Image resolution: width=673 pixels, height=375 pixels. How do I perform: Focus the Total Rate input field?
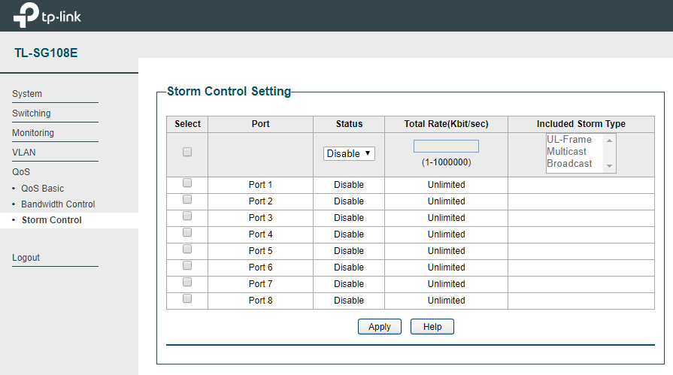(x=446, y=147)
